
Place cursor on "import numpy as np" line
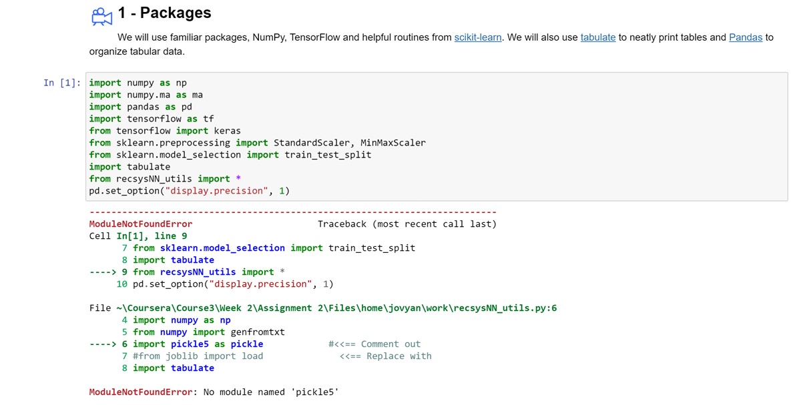(x=138, y=83)
